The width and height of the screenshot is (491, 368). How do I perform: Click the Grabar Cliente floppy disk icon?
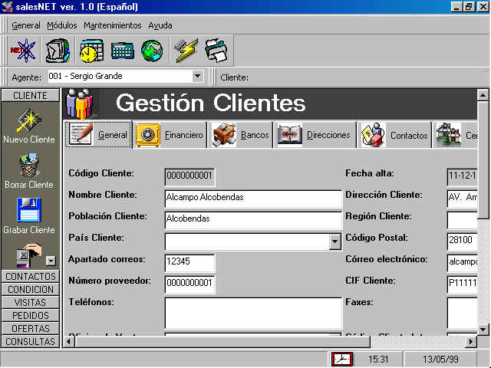(29, 210)
